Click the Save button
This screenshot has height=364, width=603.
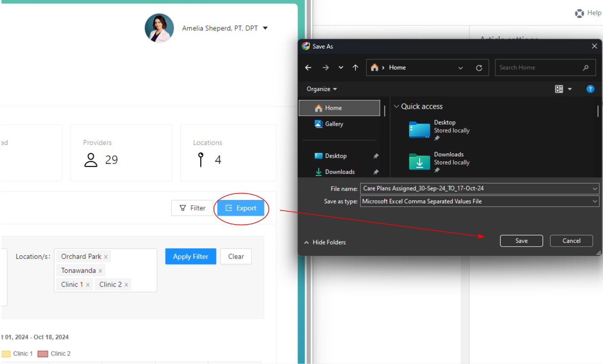[x=521, y=241]
